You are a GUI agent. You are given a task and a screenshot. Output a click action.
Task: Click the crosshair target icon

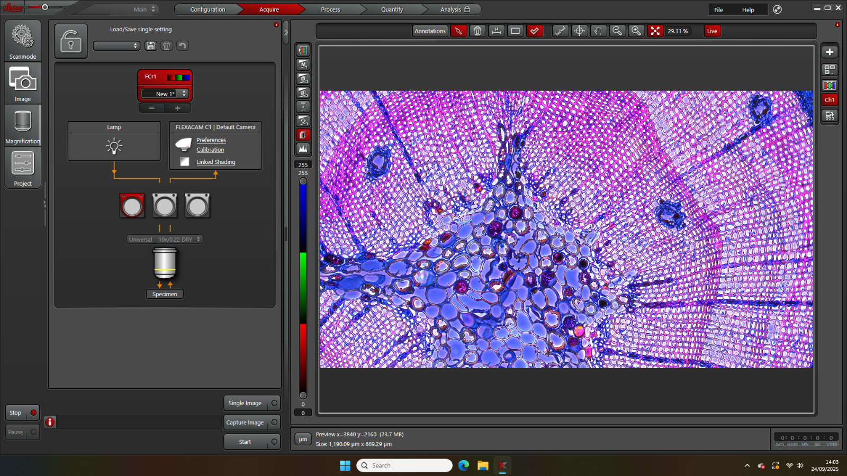[x=579, y=31]
